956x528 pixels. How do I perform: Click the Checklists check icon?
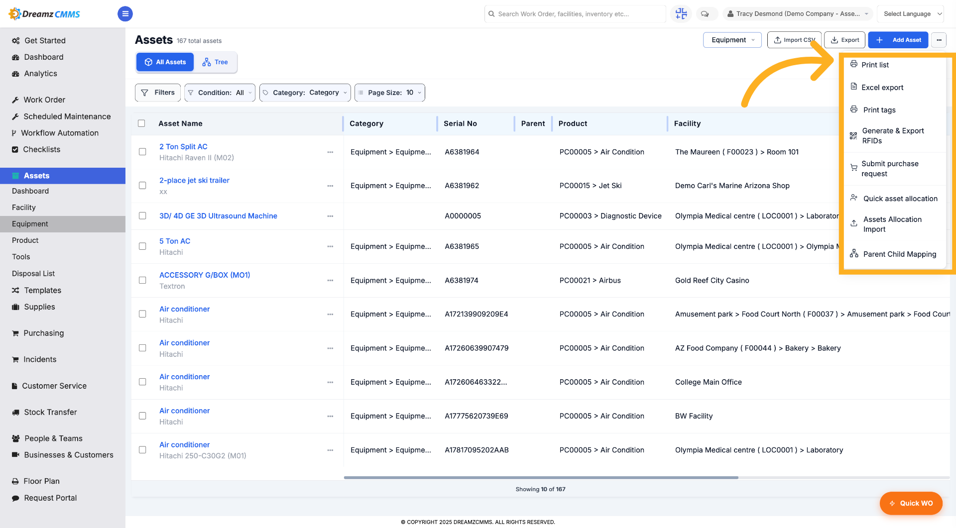(x=15, y=149)
